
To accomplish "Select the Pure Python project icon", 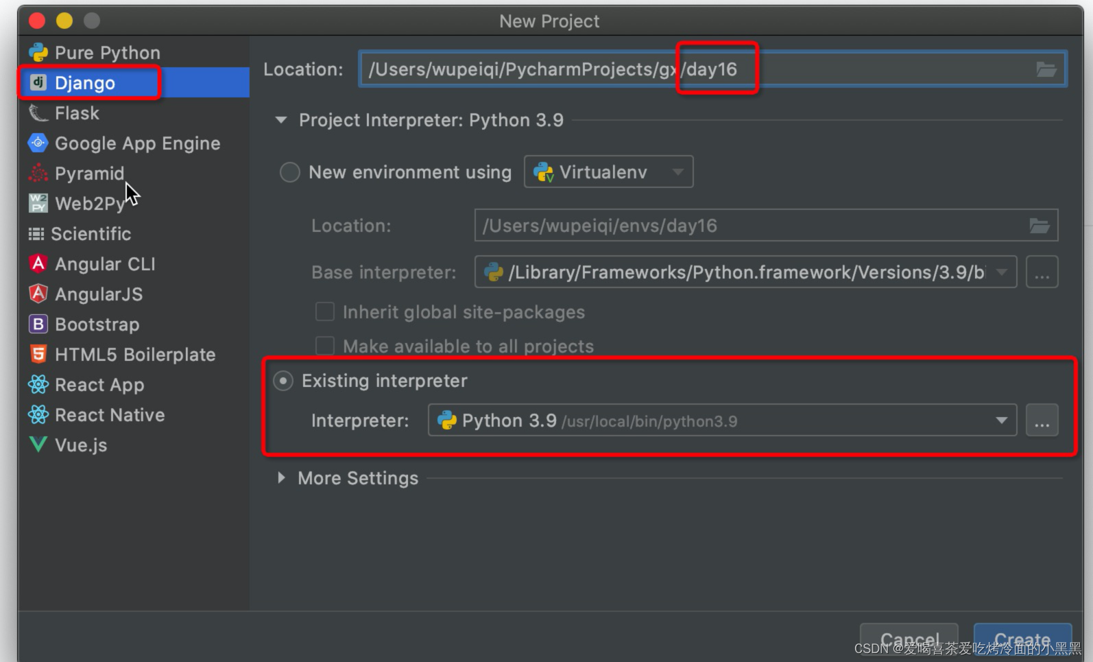I will (38, 53).
